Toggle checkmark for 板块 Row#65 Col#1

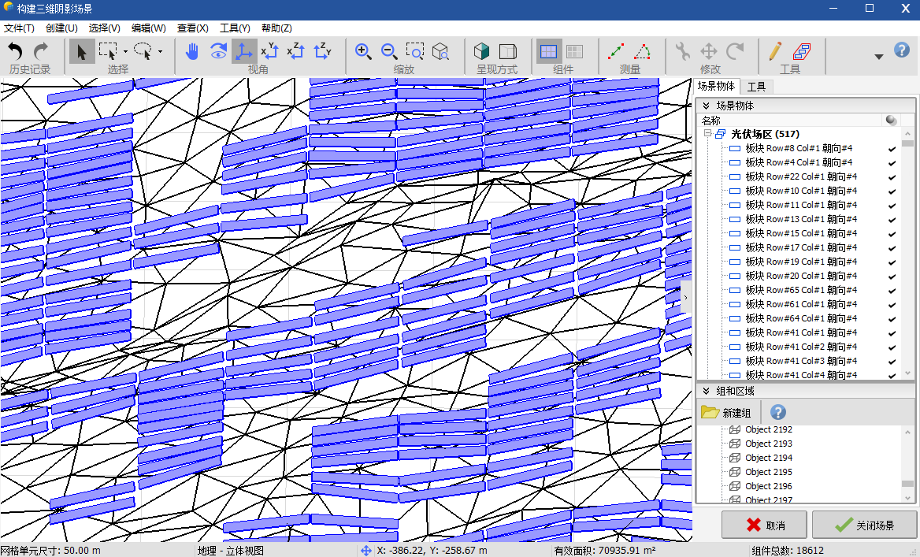click(892, 291)
